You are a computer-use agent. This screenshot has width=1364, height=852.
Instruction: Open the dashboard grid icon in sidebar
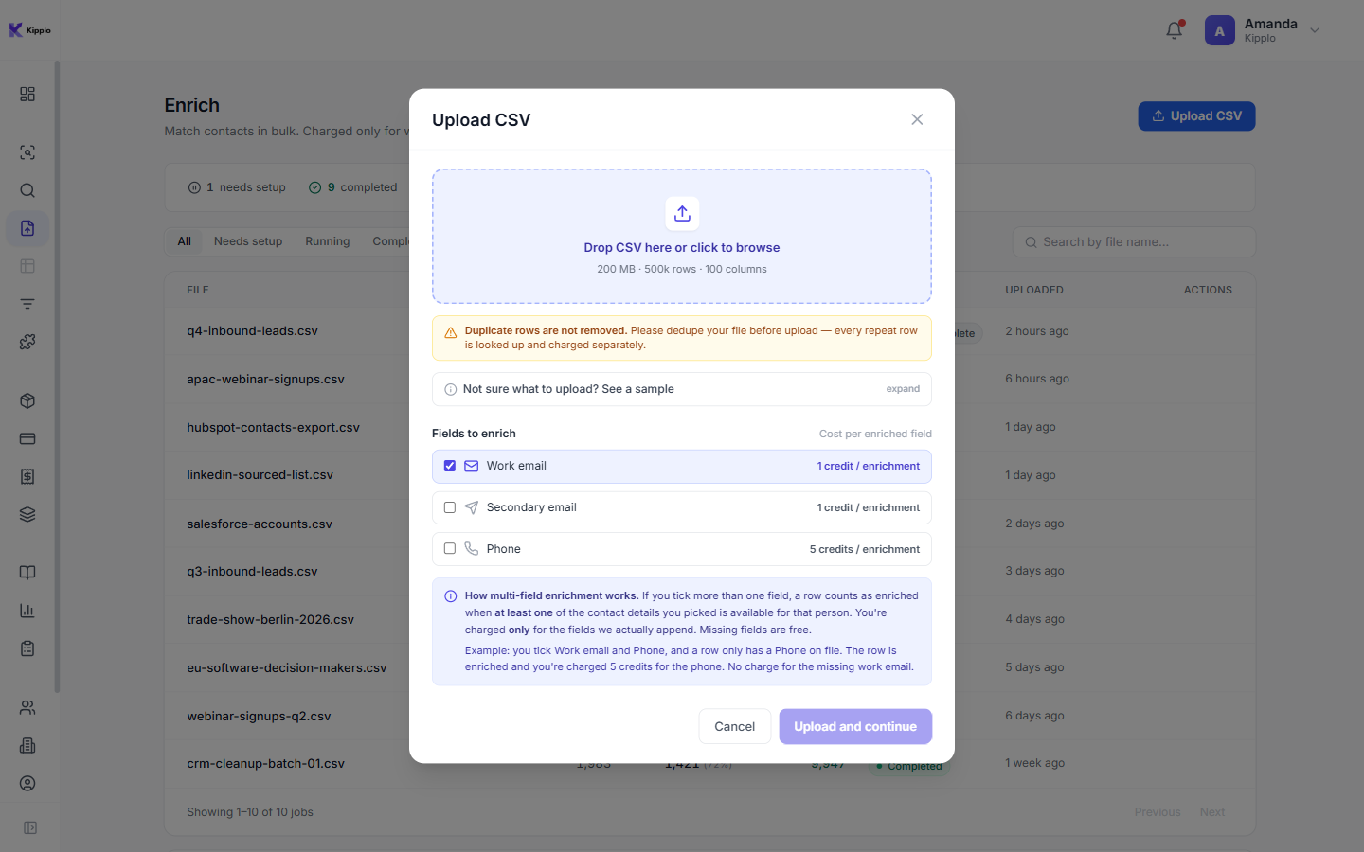pos(27,94)
